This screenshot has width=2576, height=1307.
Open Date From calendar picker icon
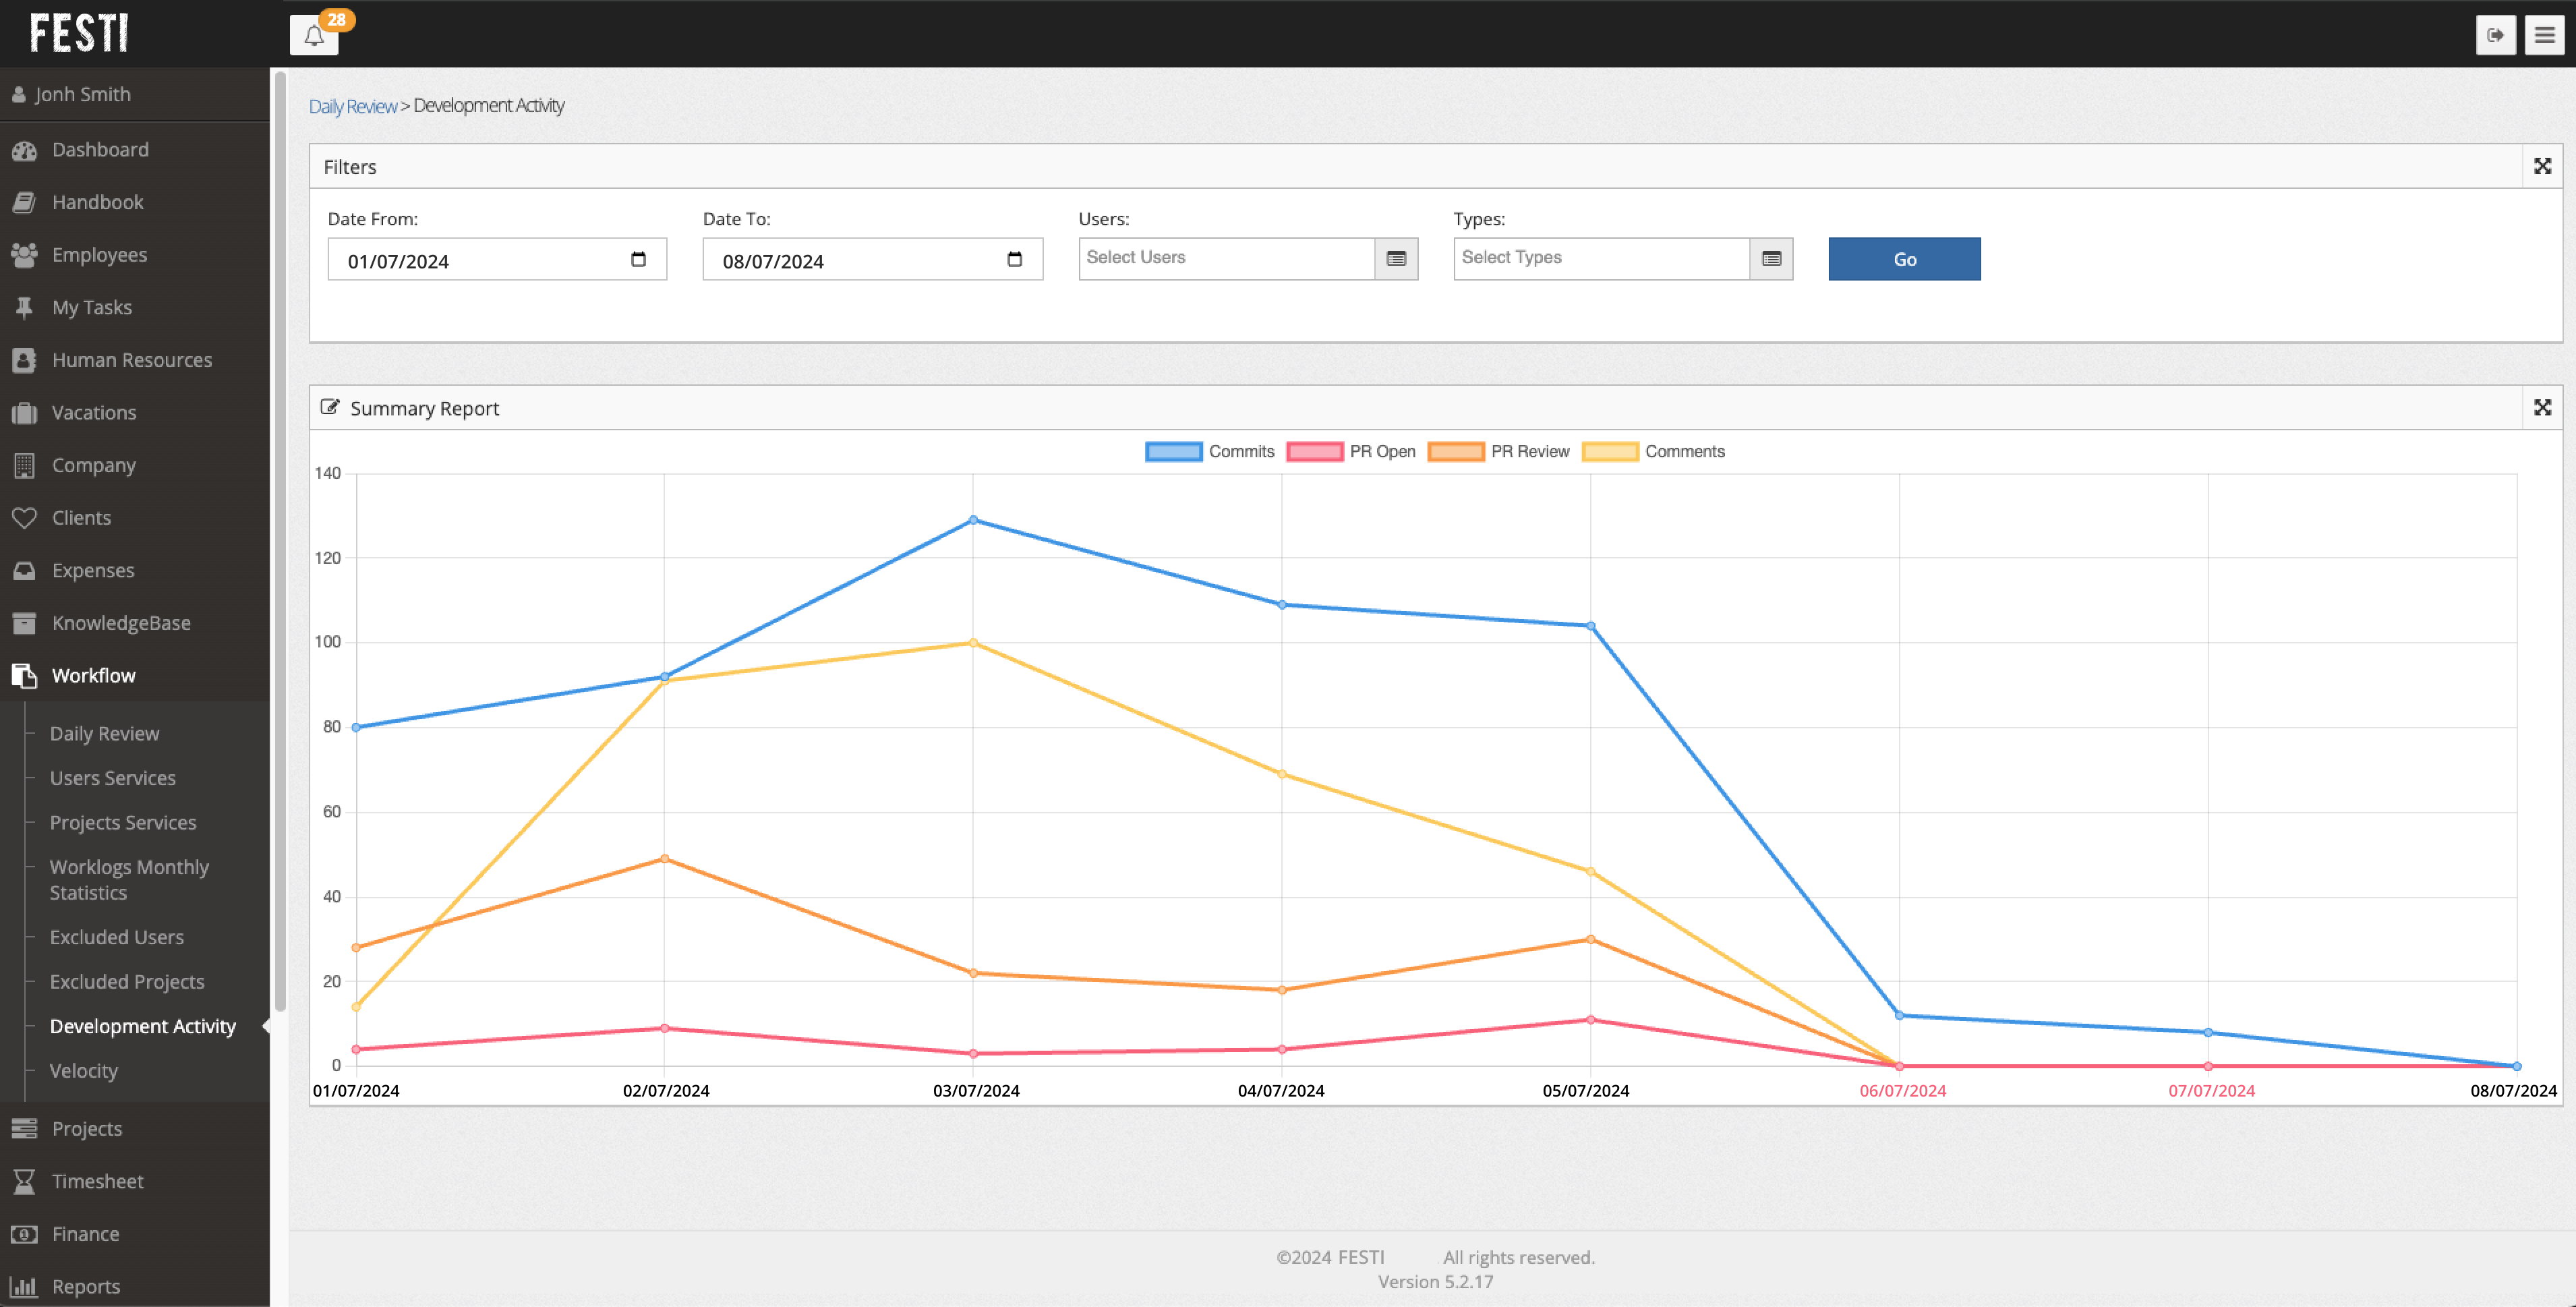point(638,260)
